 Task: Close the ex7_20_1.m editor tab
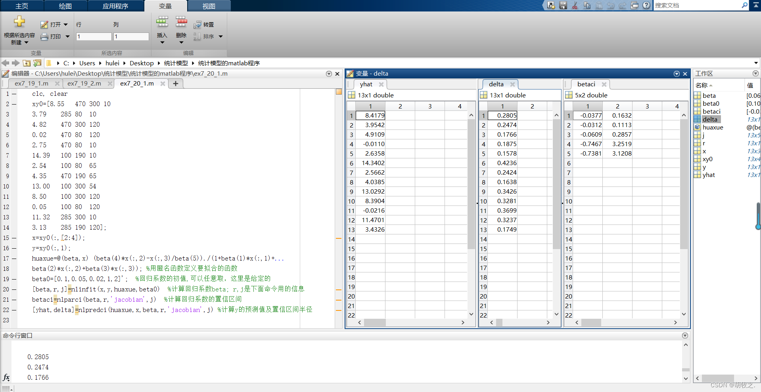pyautogui.click(x=163, y=84)
